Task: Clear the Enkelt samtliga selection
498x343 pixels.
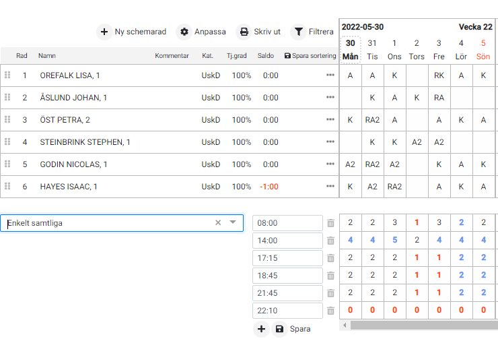Action: click(x=218, y=222)
